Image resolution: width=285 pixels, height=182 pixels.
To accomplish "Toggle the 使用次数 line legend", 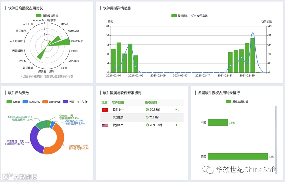I will click(x=199, y=15).
